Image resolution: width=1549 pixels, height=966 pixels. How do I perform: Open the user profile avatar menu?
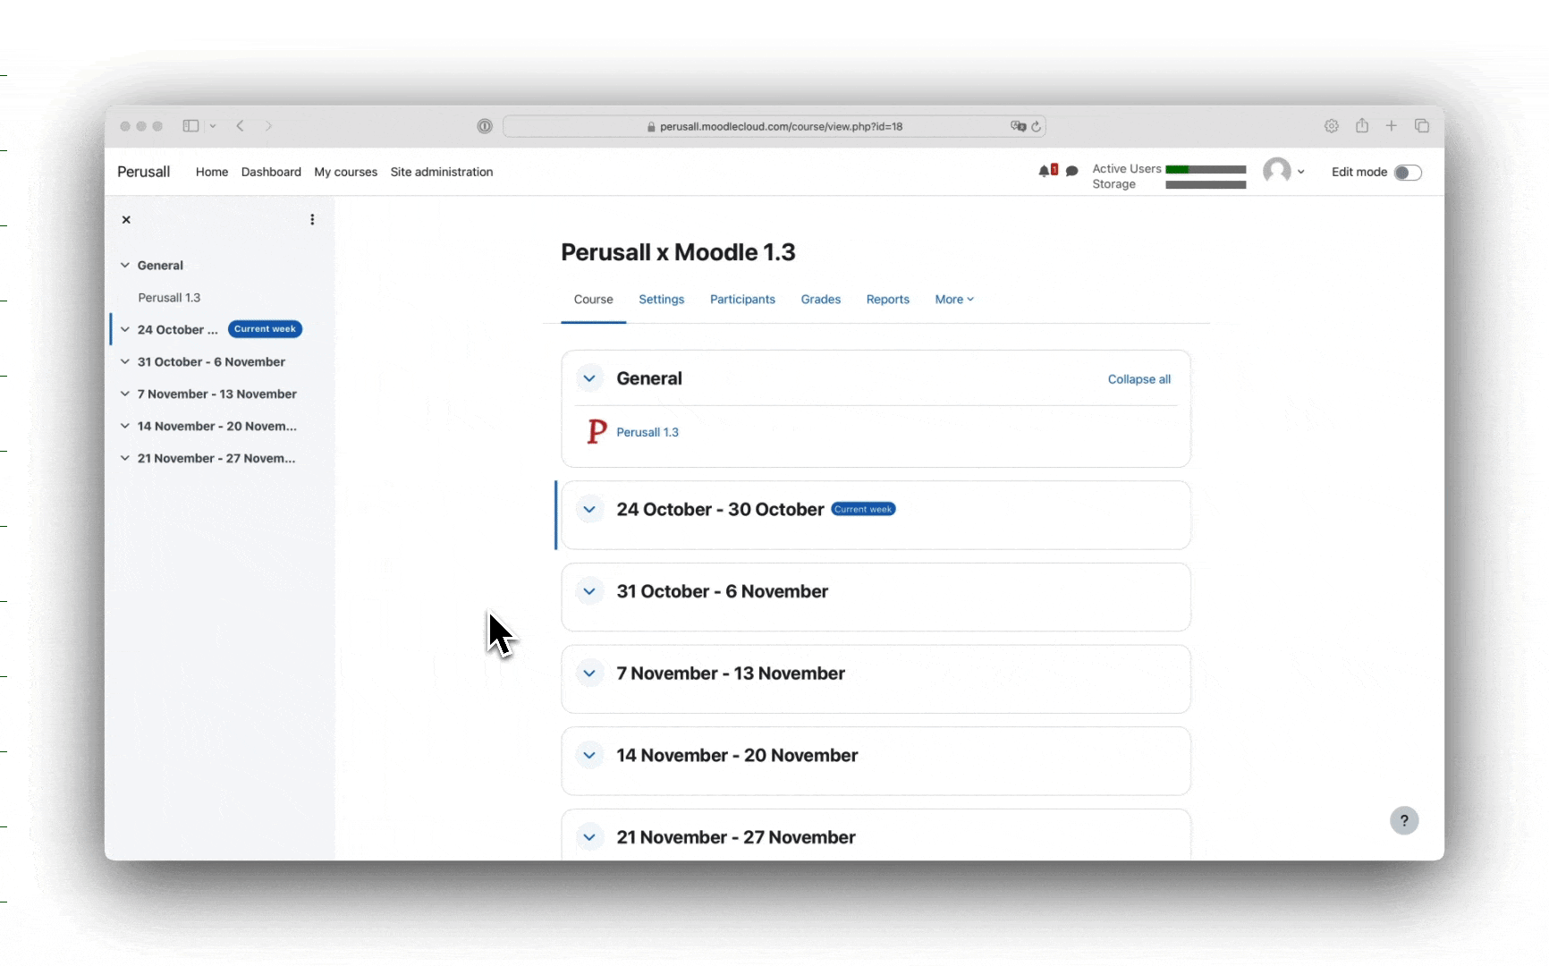pos(1282,171)
